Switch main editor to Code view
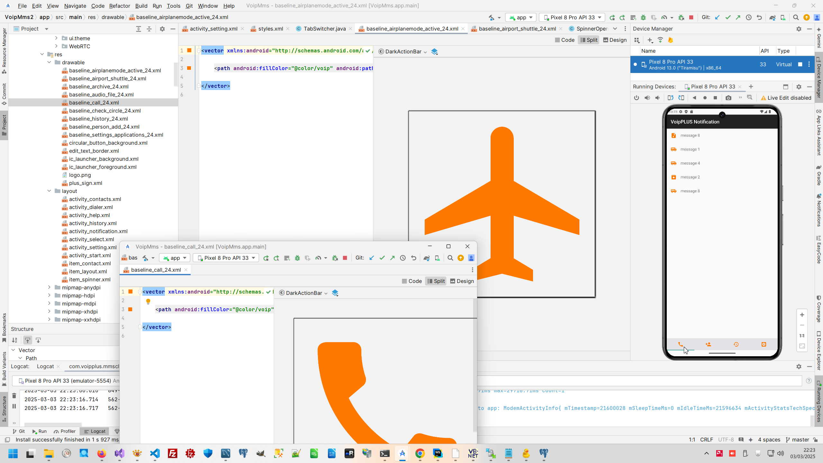The height and width of the screenshot is (463, 823). click(565, 40)
